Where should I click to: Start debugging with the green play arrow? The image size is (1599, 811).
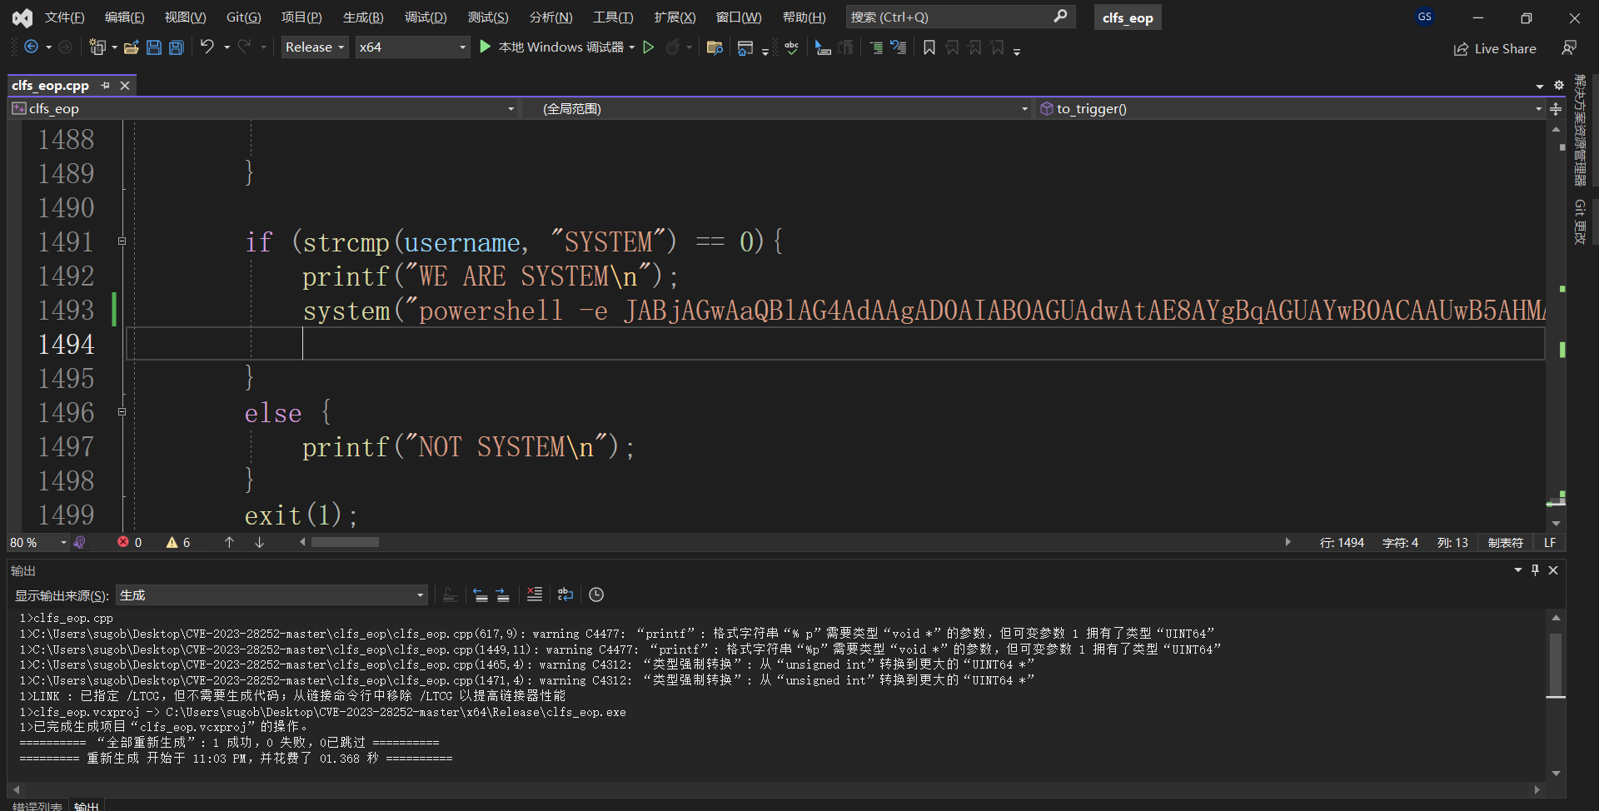[486, 47]
